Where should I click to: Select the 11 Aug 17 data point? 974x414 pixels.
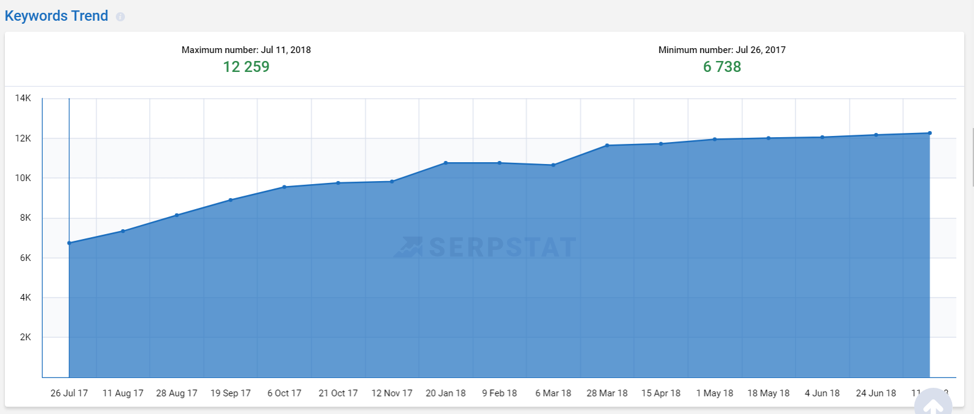pyautogui.click(x=123, y=231)
